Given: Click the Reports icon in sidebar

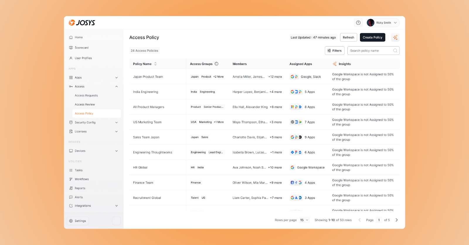Looking at the screenshot, I should pyautogui.click(x=71, y=188).
